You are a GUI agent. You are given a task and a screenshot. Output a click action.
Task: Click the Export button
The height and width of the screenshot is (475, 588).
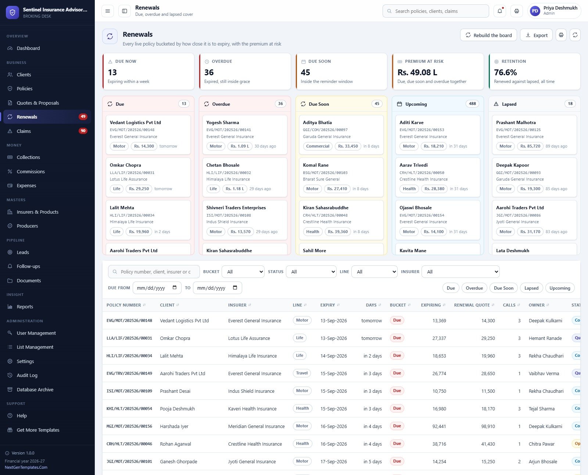click(537, 35)
